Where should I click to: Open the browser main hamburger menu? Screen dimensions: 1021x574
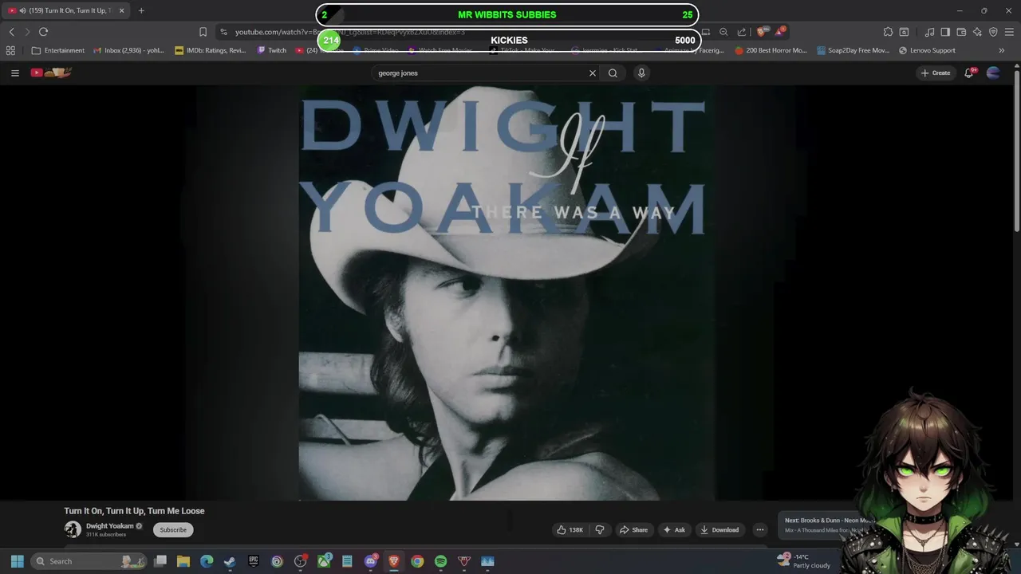pyautogui.click(x=1010, y=32)
